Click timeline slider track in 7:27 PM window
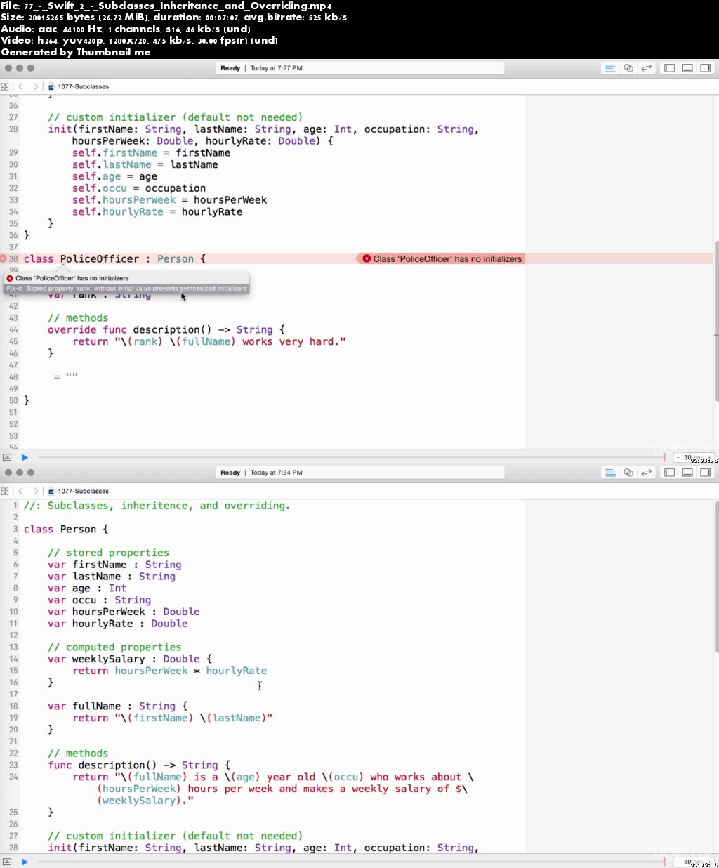 [351, 457]
